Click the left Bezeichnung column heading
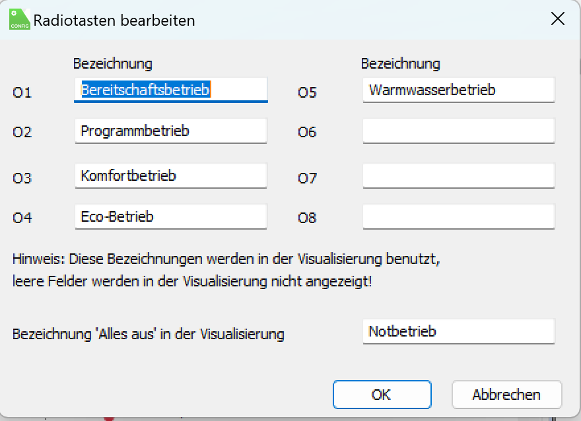Image resolution: width=581 pixels, height=421 pixels. (112, 64)
